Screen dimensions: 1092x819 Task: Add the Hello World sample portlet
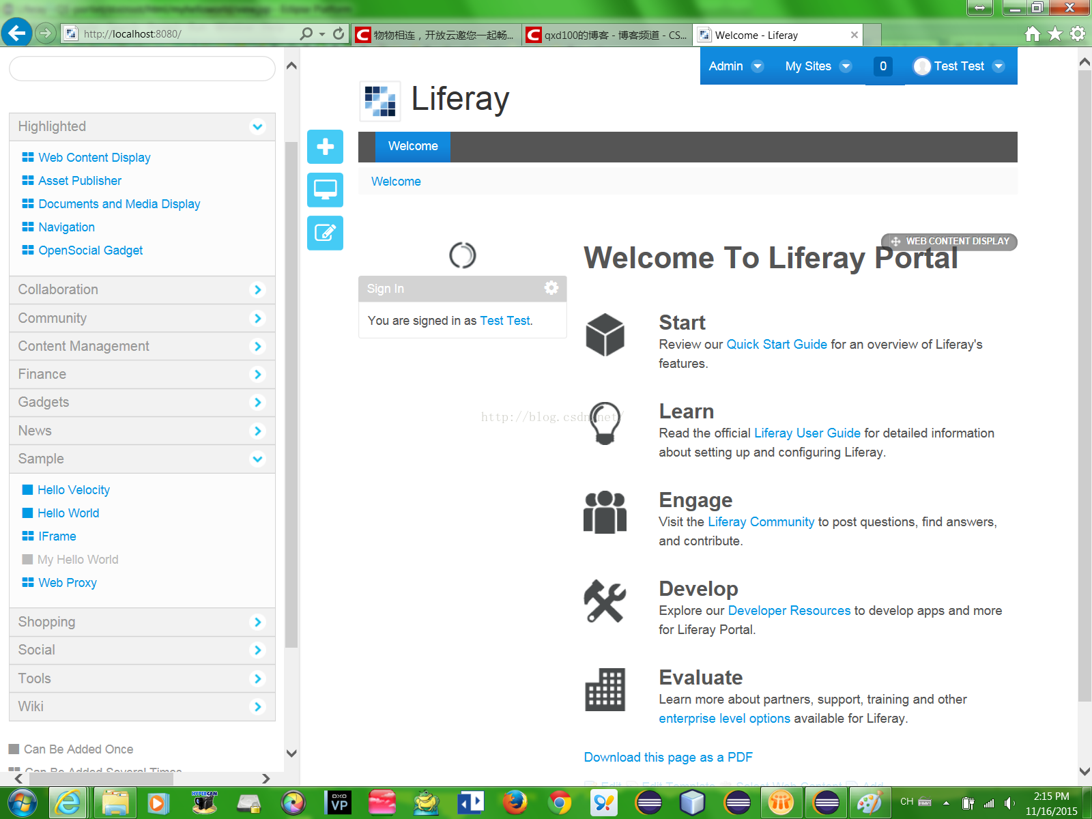[68, 513]
